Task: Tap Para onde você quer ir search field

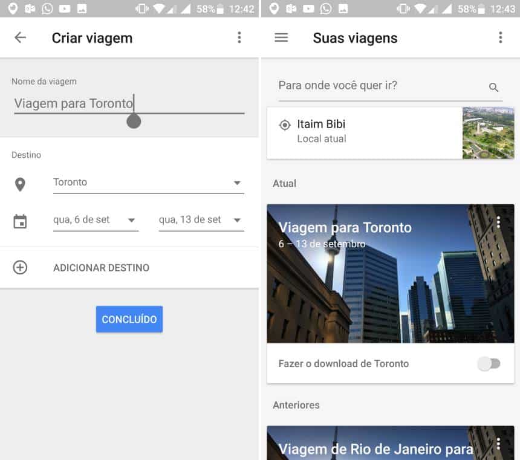Action: coord(391,87)
